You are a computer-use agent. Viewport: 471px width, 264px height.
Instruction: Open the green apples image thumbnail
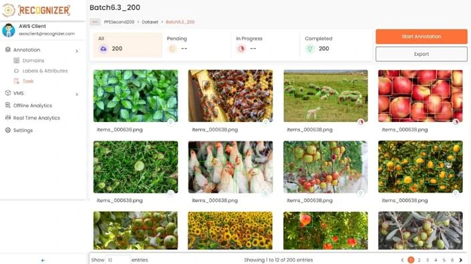[x=136, y=231]
